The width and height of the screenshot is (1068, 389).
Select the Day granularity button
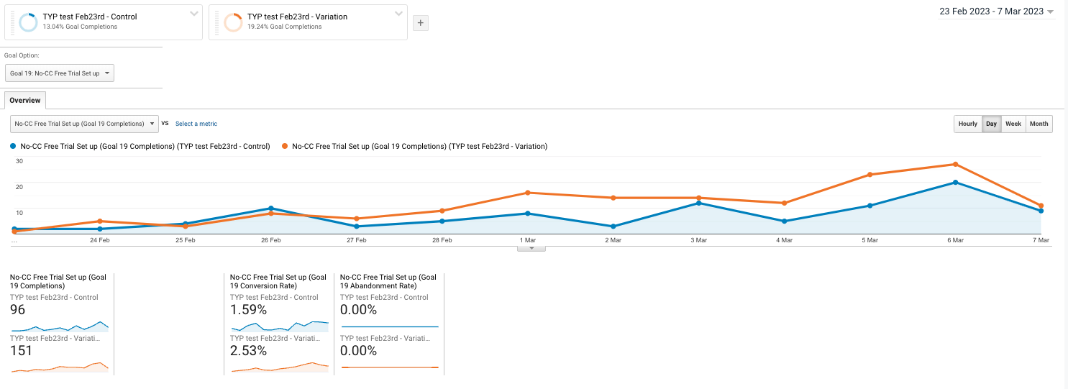[x=991, y=124]
